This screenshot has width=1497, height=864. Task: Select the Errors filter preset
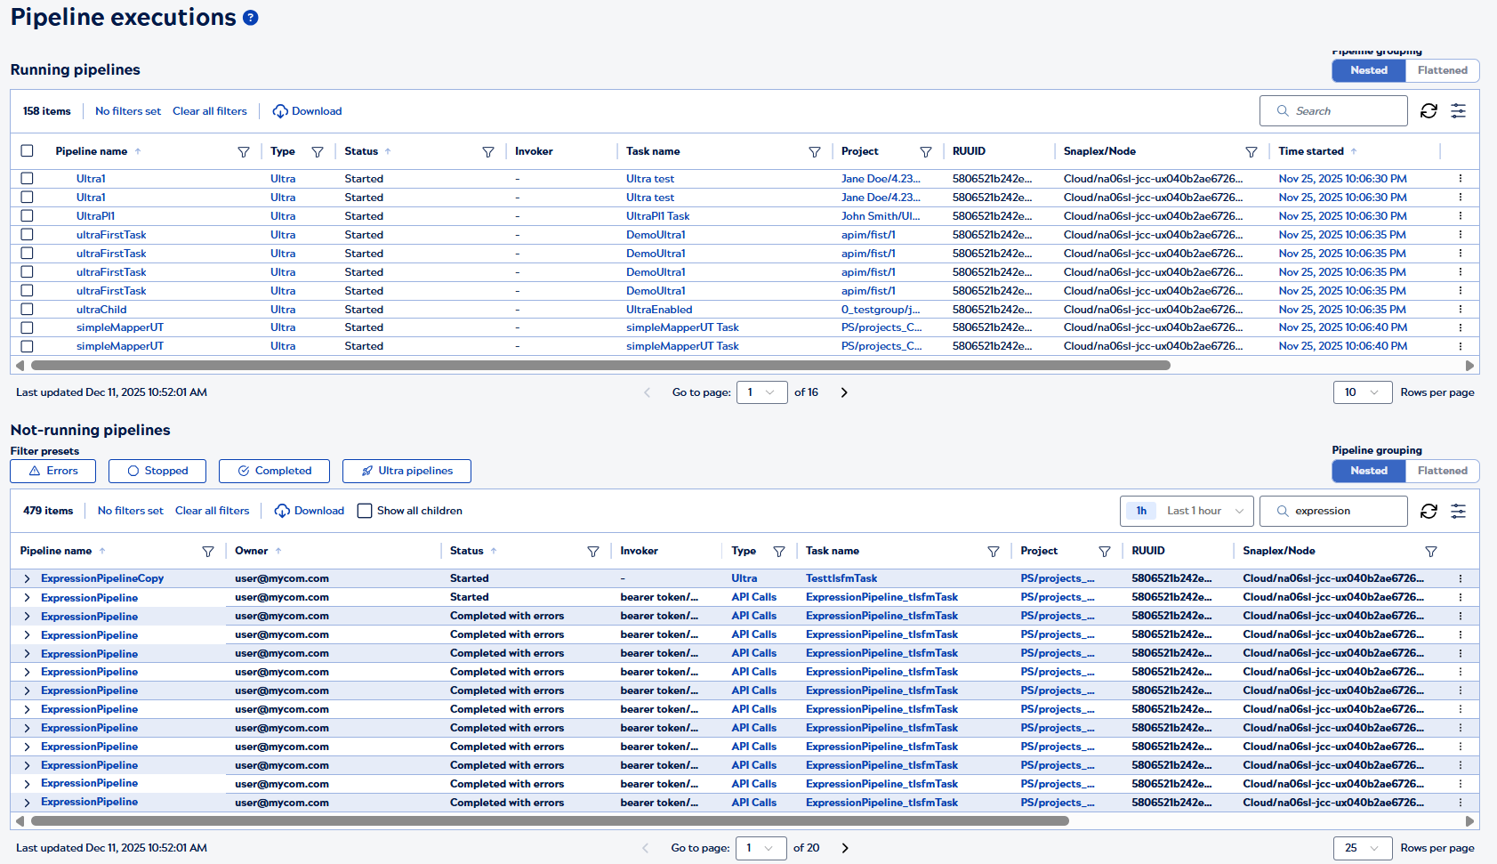[52, 471]
